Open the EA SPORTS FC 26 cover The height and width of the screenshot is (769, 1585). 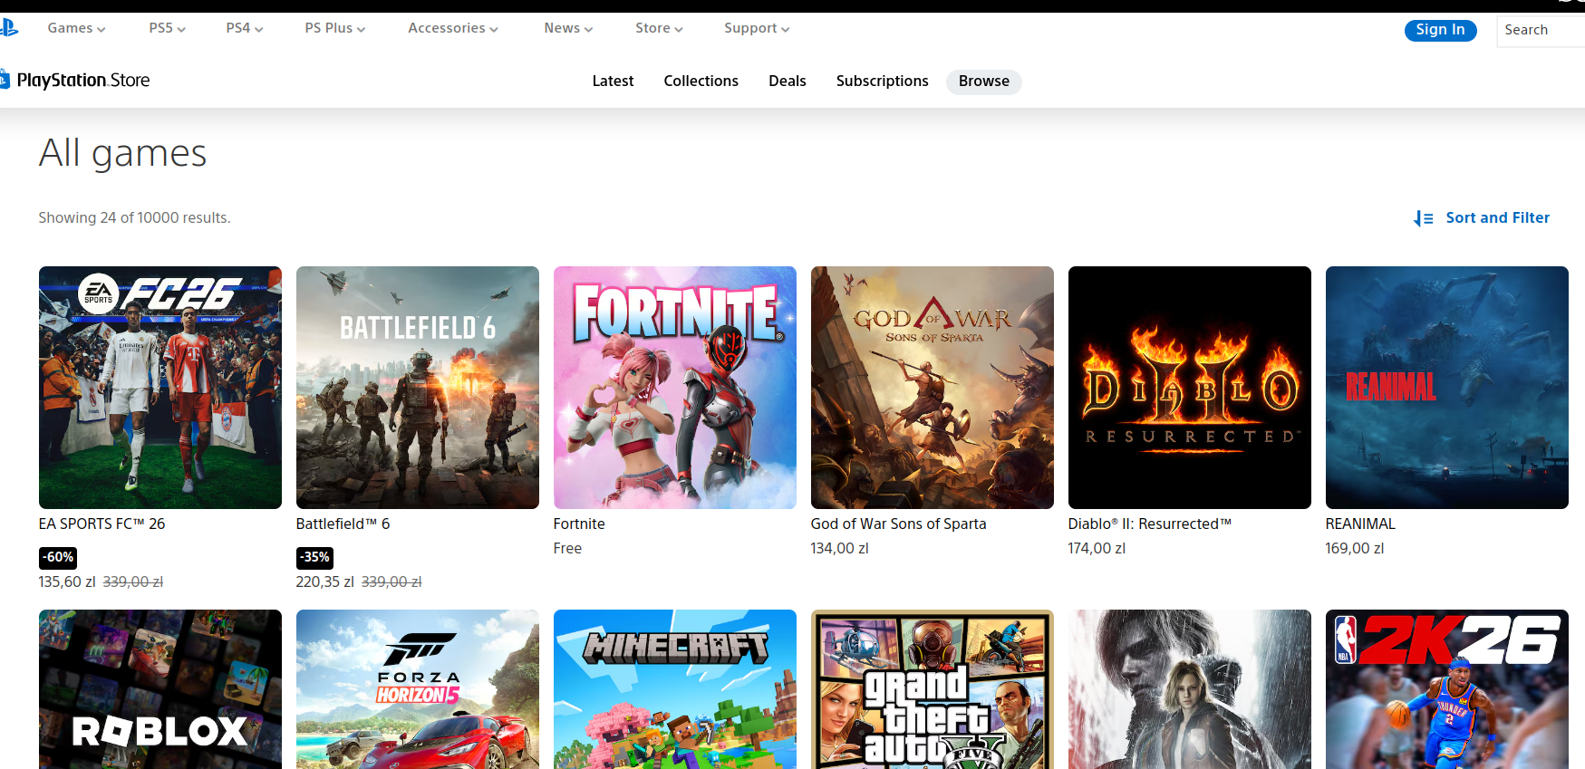[160, 388]
